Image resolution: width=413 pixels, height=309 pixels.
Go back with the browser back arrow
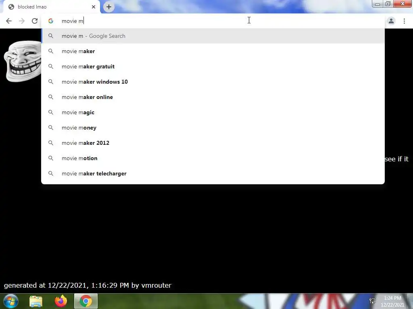point(9,21)
